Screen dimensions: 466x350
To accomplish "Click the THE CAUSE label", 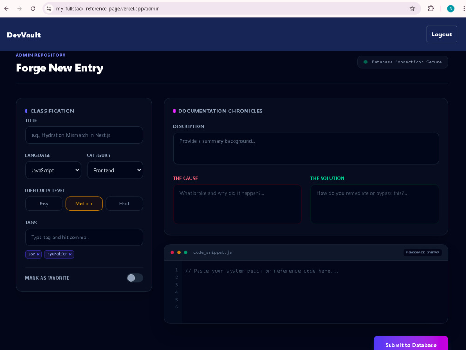I will (x=185, y=178).
